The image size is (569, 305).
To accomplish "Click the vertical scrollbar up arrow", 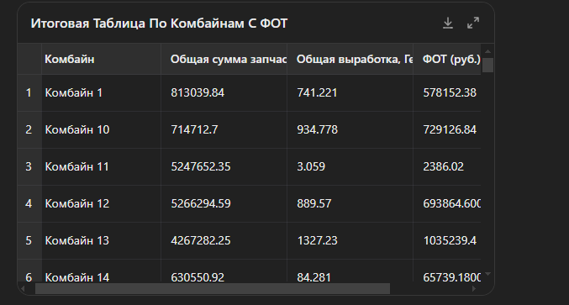I will pyautogui.click(x=487, y=51).
